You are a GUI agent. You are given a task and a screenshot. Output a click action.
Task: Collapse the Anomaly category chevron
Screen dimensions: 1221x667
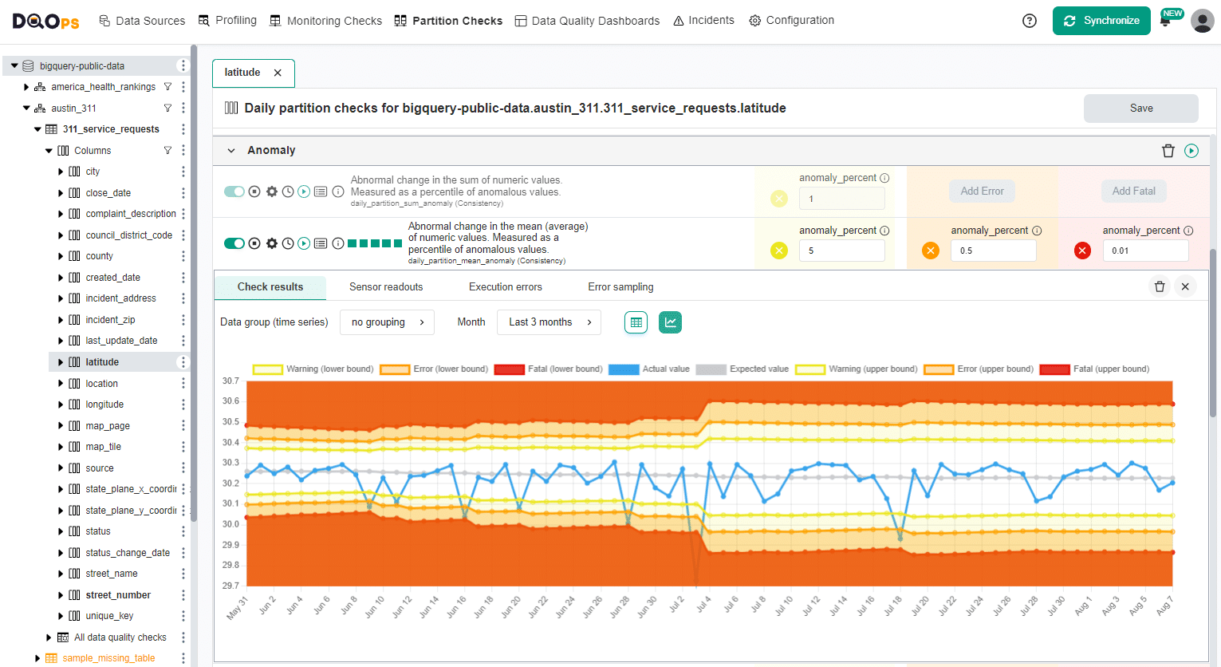point(231,150)
